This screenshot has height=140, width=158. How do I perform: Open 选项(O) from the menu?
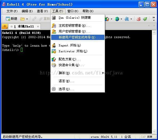tap(78, 89)
